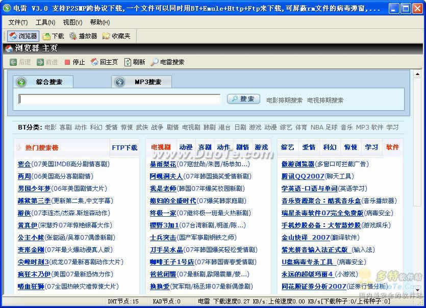Choose BT category NBA
Viewport: 426px width, 308px height.
pyautogui.click(x=317, y=127)
